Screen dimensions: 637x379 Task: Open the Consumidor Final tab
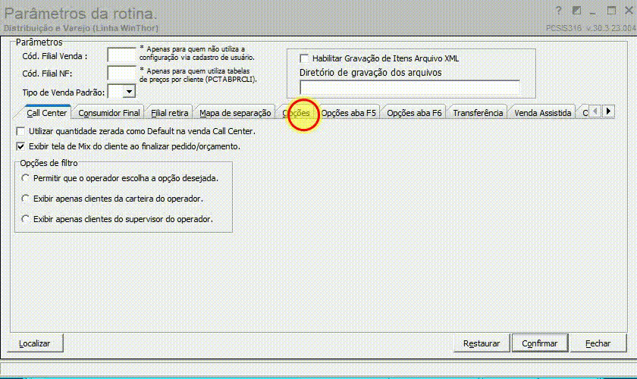point(109,113)
